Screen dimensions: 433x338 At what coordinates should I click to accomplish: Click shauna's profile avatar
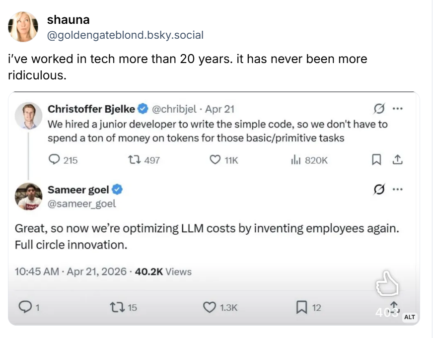click(x=23, y=27)
